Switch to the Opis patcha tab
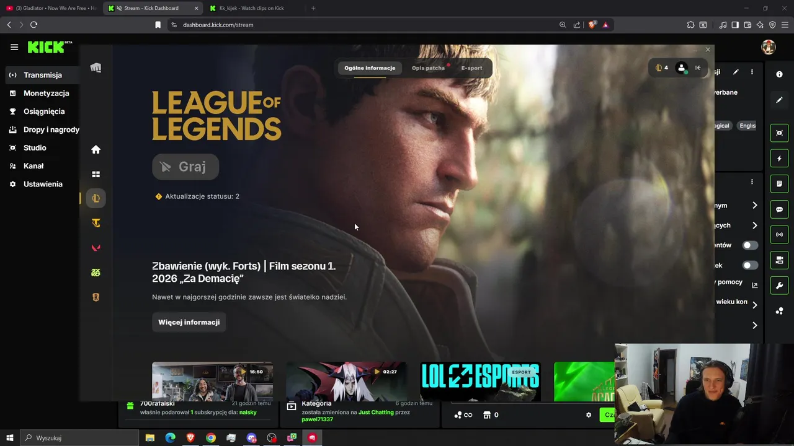The image size is (794, 446). (x=428, y=68)
